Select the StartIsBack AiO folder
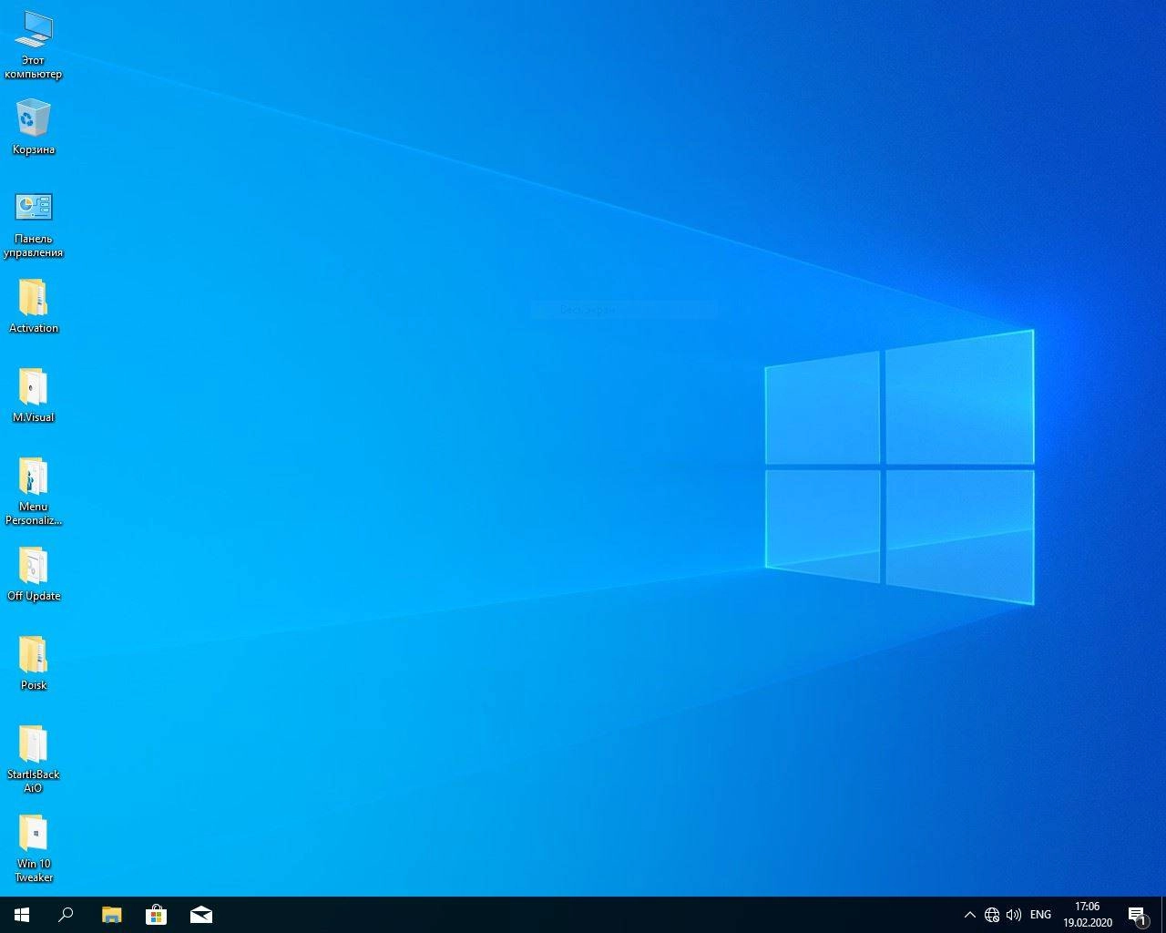Viewport: 1166px width, 933px height. 34,759
